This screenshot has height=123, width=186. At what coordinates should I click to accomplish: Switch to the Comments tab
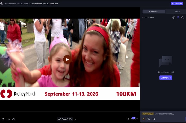tap(154, 12)
